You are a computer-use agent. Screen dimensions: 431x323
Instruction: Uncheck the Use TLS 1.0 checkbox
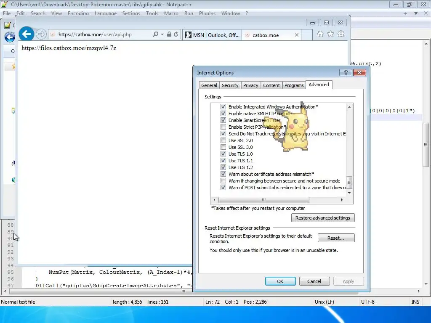pyautogui.click(x=223, y=154)
